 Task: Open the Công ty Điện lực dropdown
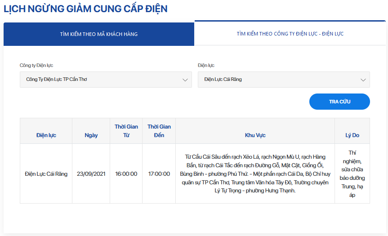pos(106,80)
